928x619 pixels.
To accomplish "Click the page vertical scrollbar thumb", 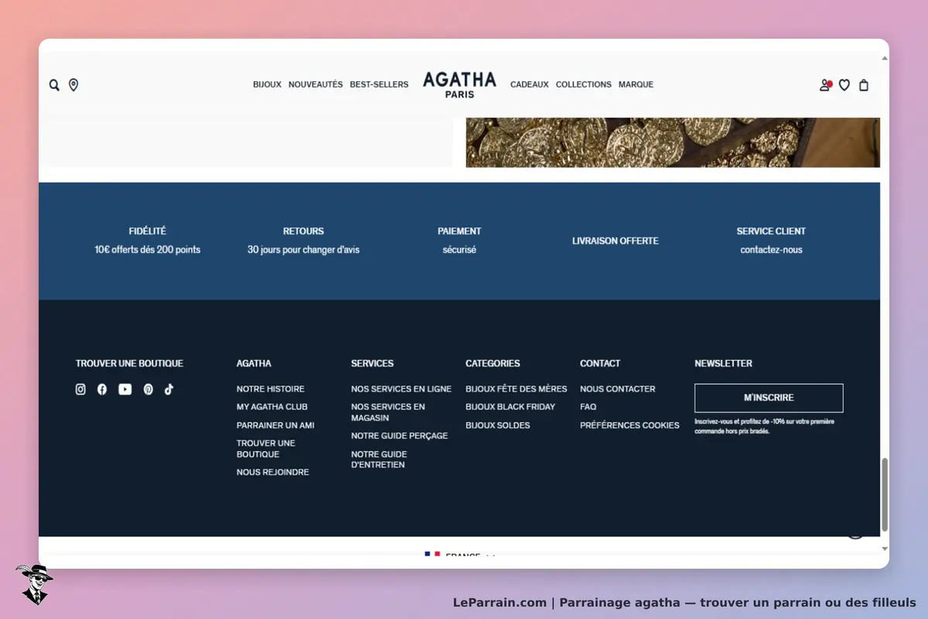I will pos(885,495).
